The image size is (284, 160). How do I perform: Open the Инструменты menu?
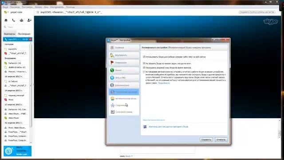57,7
